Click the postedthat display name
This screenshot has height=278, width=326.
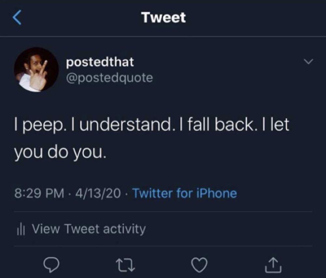pos(100,62)
